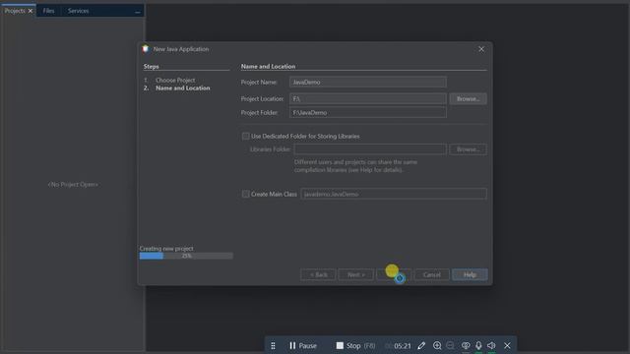Click the recording timer 05:21
This screenshot has width=630, height=354.
coord(403,345)
